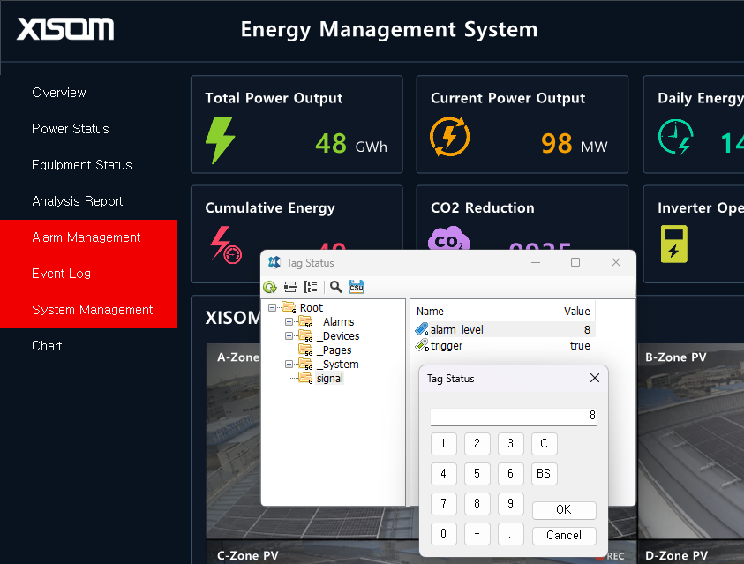The image size is (744, 564).
Task: Click the BS backspace keypad button
Action: tap(544, 473)
